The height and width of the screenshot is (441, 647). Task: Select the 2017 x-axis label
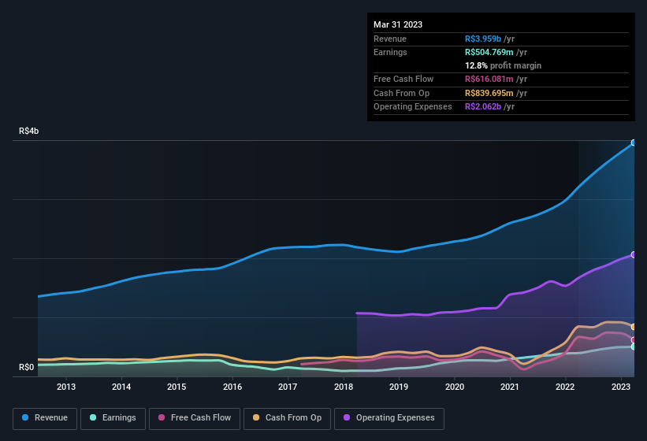pyautogui.click(x=288, y=387)
